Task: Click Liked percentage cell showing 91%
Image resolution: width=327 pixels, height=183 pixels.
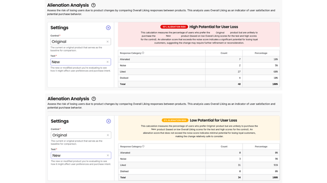Action: coord(261,165)
